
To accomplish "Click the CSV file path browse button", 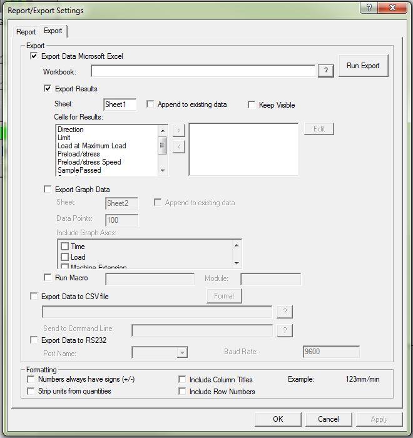I will pyautogui.click(x=285, y=312).
